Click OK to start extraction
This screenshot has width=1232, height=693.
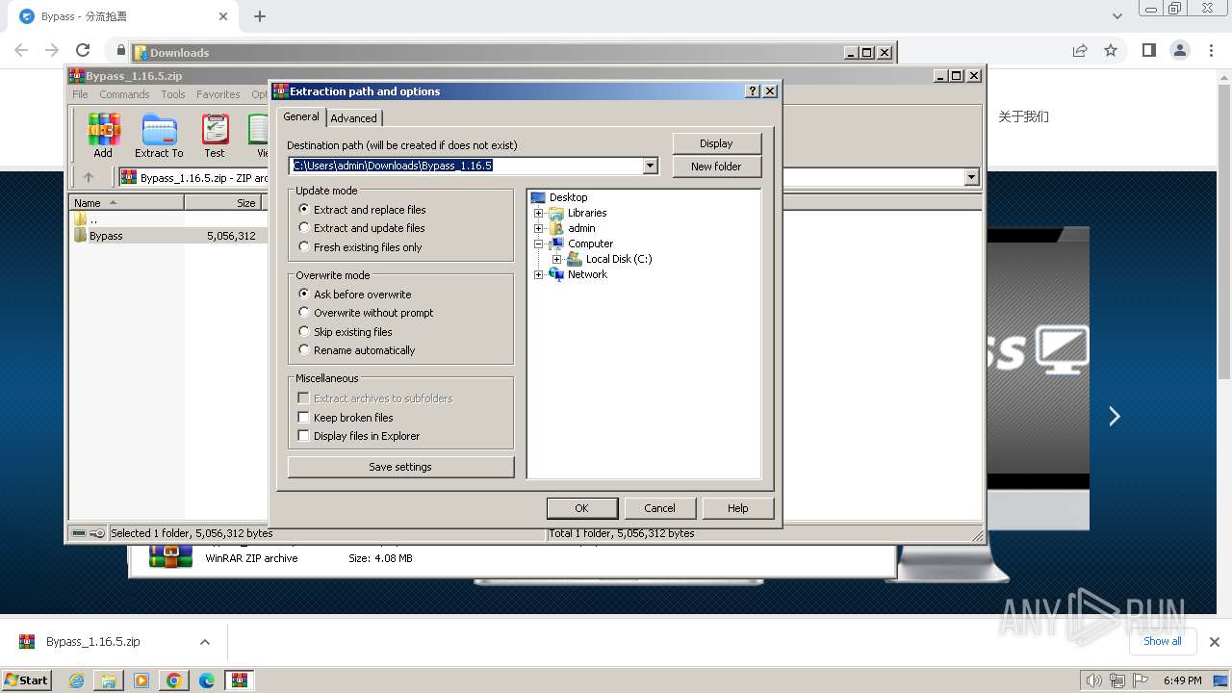click(581, 508)
